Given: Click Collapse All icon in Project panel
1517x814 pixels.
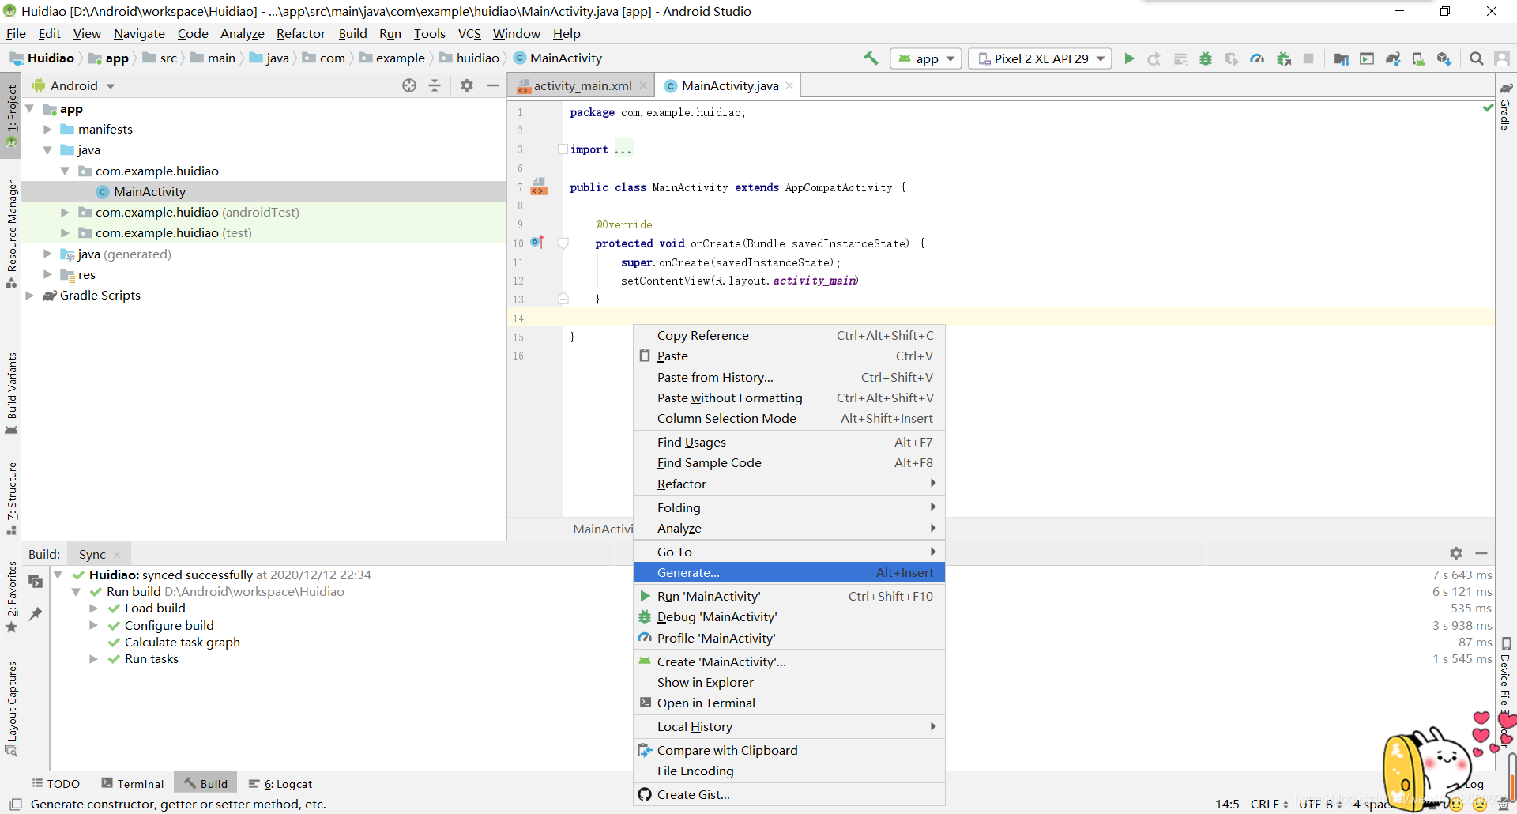Looking at the screenshot, I should tap(435, 85).
